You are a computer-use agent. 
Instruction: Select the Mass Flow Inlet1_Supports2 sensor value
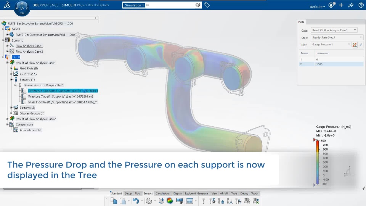pyautogui.click(x=63, y=102)
